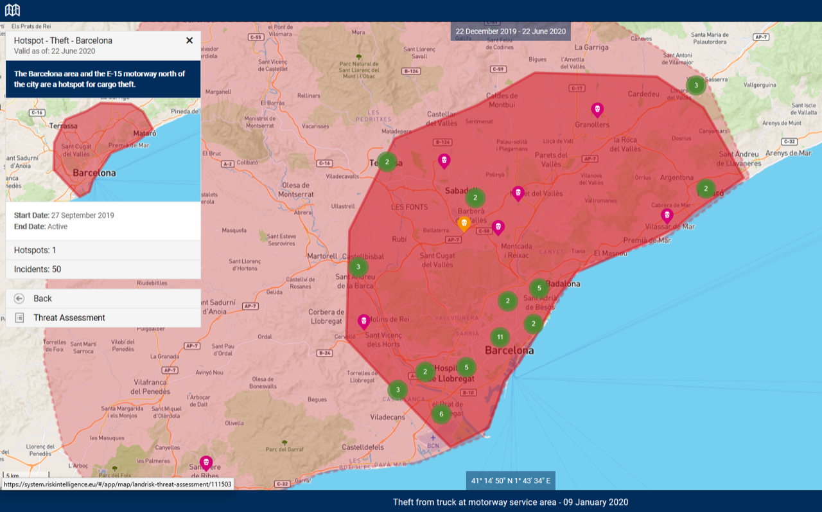This screenshot has height=512, width=822.
Task: Click the End Date: Active text
Action: tap(40, 227)
